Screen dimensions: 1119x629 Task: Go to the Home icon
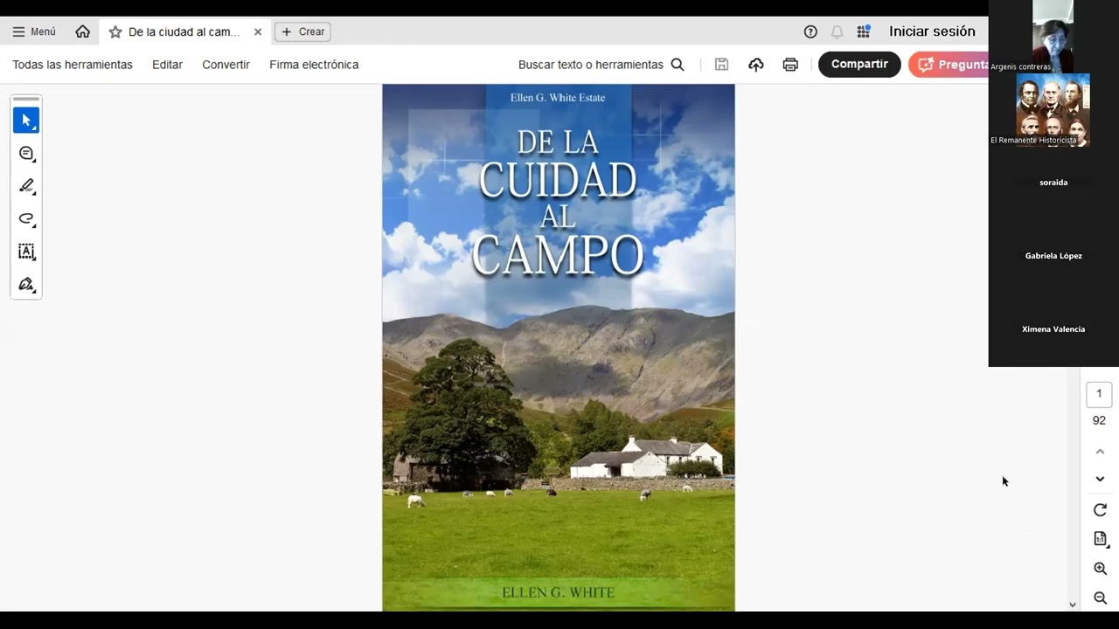(x=83, y=31)
